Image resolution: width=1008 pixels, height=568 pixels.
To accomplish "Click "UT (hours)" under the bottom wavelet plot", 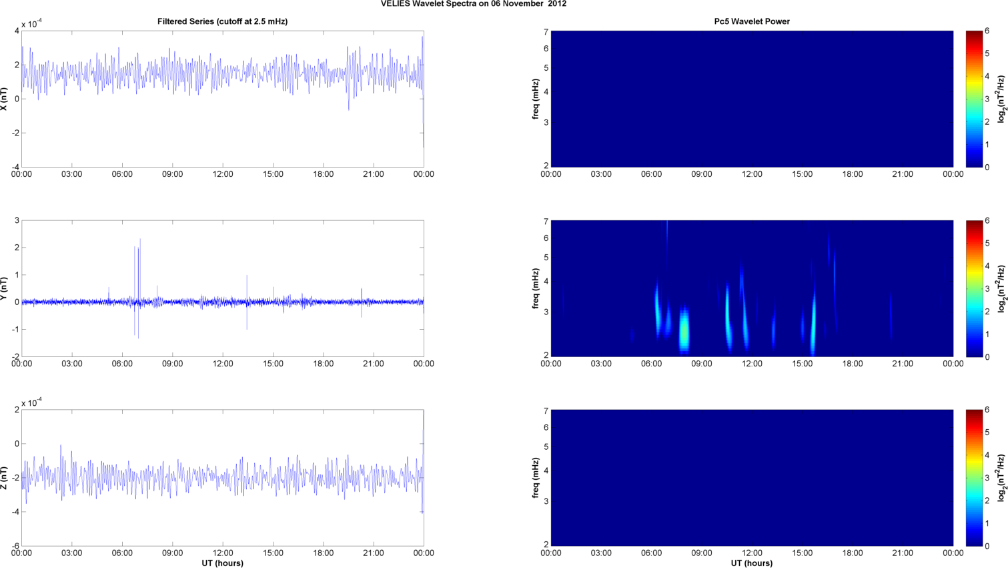I will pyautogui.click(x=752, y=563).
